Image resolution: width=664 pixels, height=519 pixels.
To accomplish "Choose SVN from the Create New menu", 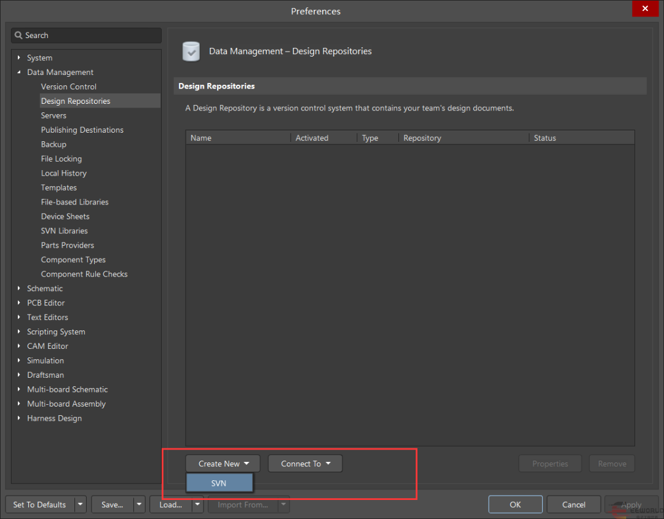I will (219, 483).
